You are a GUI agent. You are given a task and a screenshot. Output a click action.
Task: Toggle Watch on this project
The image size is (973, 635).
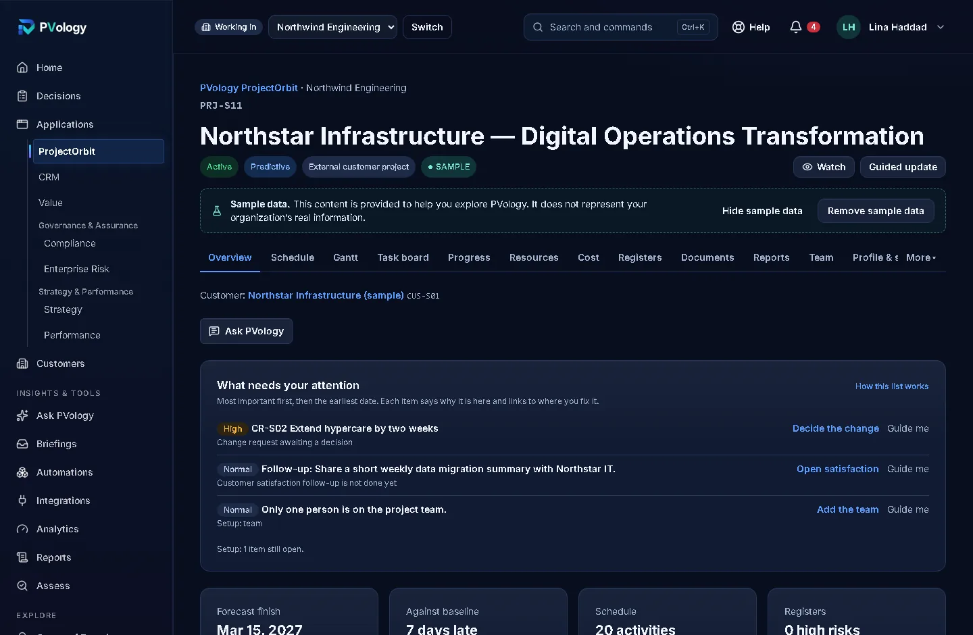tap(824, 167)
